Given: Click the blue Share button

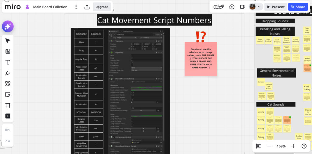Looking at the screenshot, I should (x=298, y=7).
